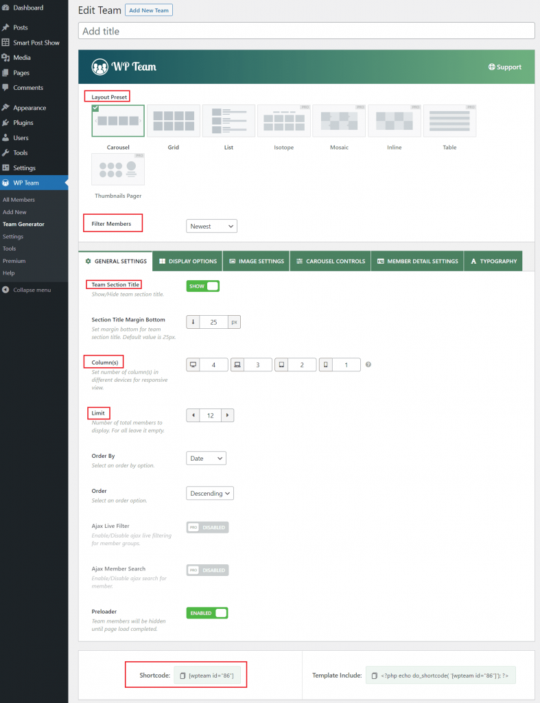Open WP Team submenu Settings link
Image resolution: width=540 pixels, height=703 pixels.
tap(13, 236)
